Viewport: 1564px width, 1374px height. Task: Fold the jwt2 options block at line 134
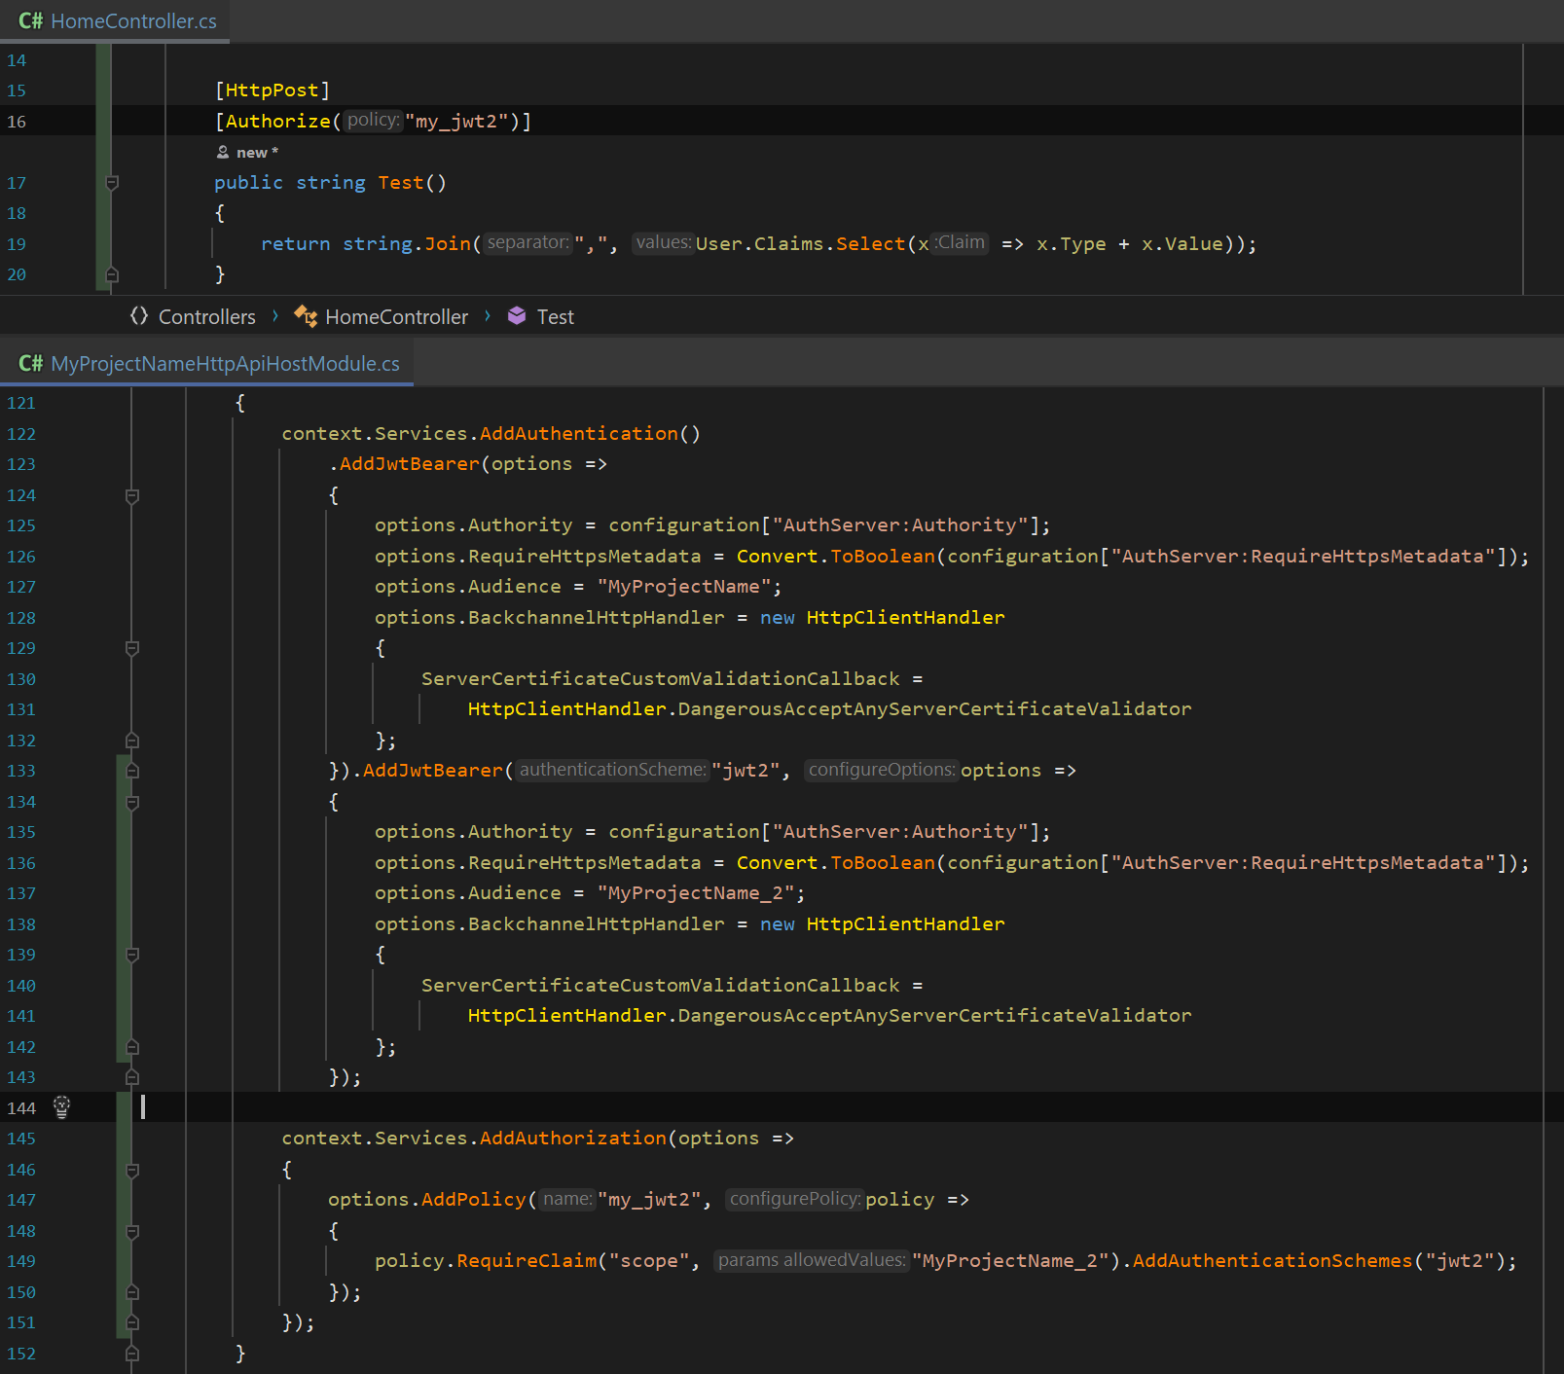tap(132, 802)
